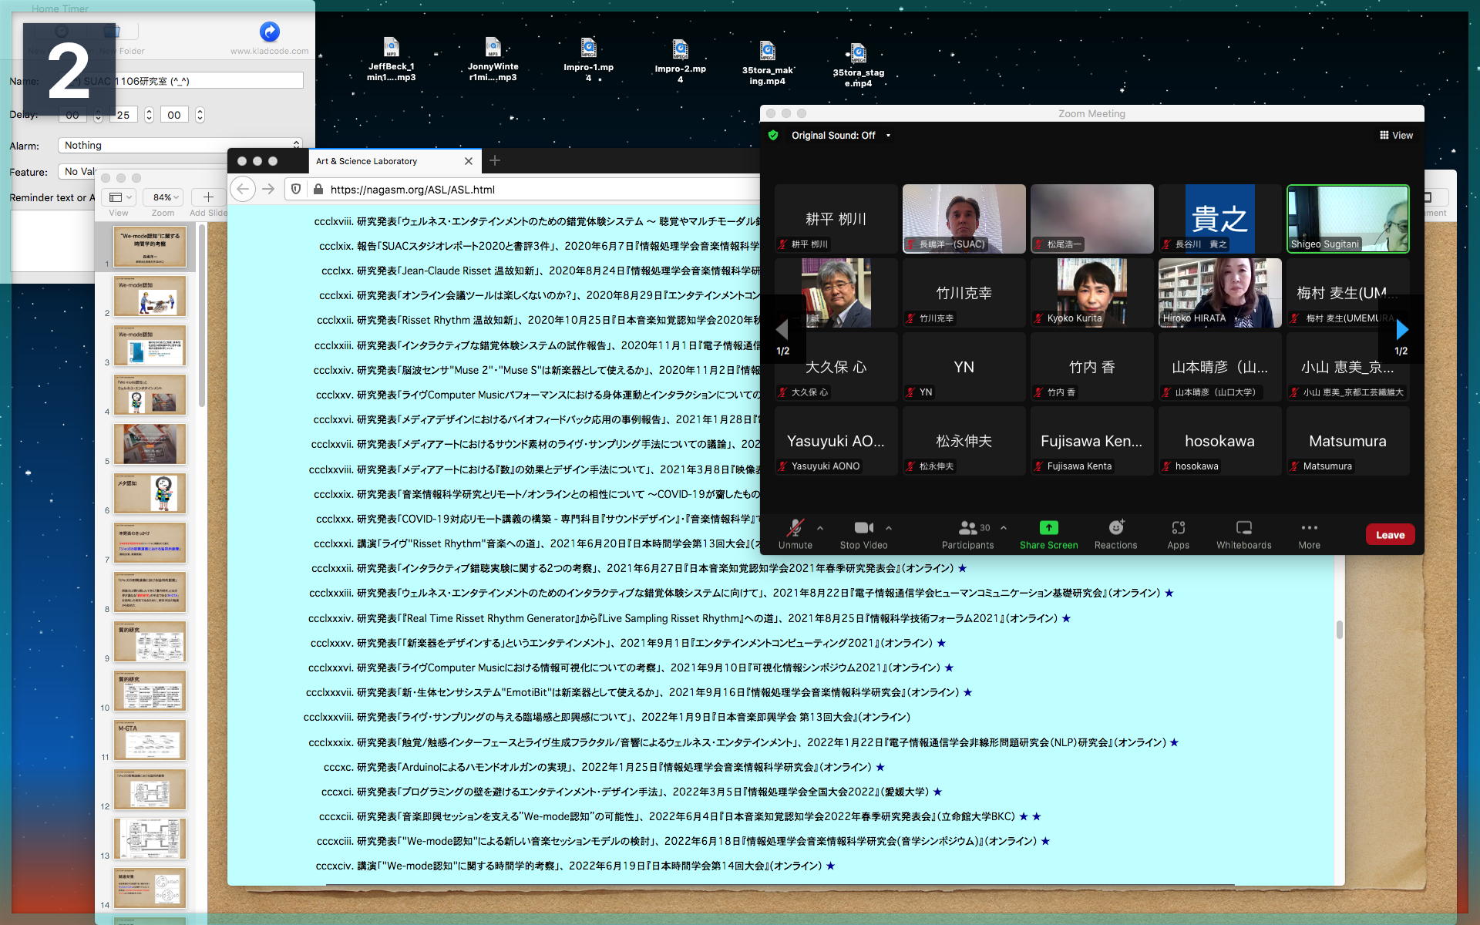This screenshot has width=1480, height=925.
Task: Open a new browser tab
Action: coord(495,160)
